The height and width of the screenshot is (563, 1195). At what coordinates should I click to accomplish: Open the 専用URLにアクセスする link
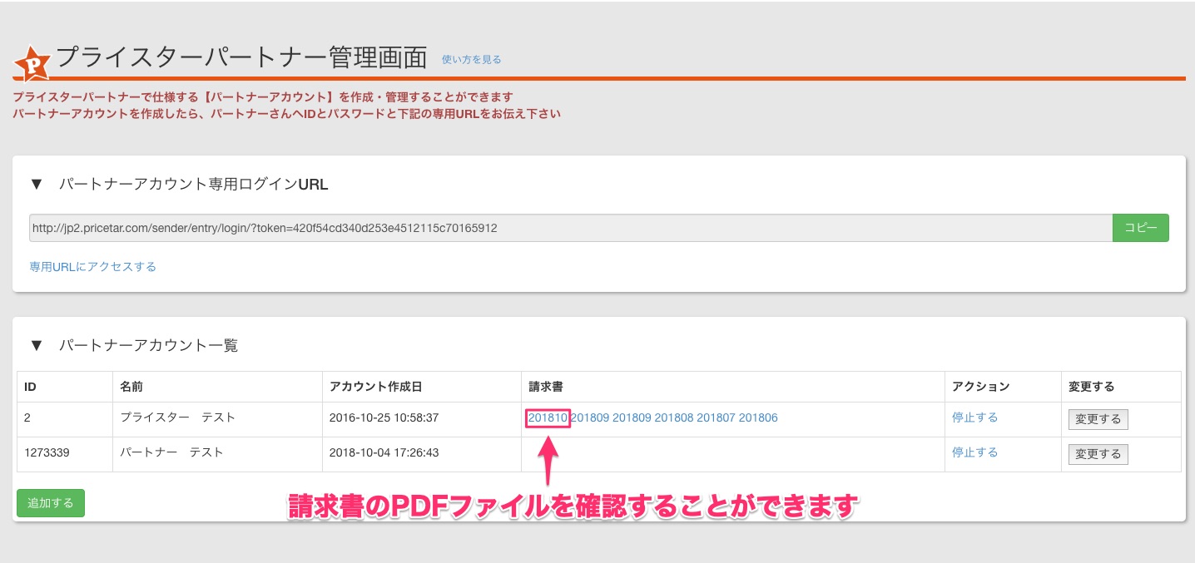point(92,267)
